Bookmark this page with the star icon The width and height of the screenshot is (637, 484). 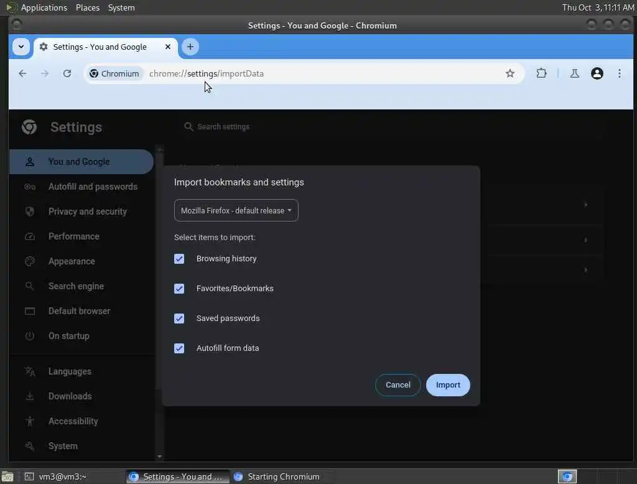pyautogui.click(x=510, y=73)
